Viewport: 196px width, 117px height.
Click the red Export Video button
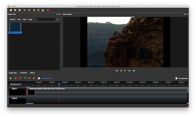(x=48, y=10)
